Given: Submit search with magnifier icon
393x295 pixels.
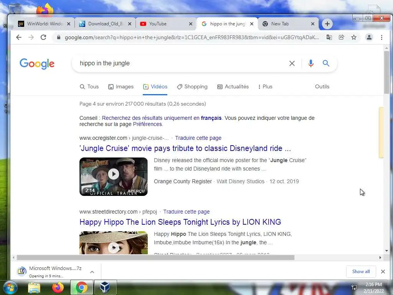Looking at the screenshot, I should [326, 63].
